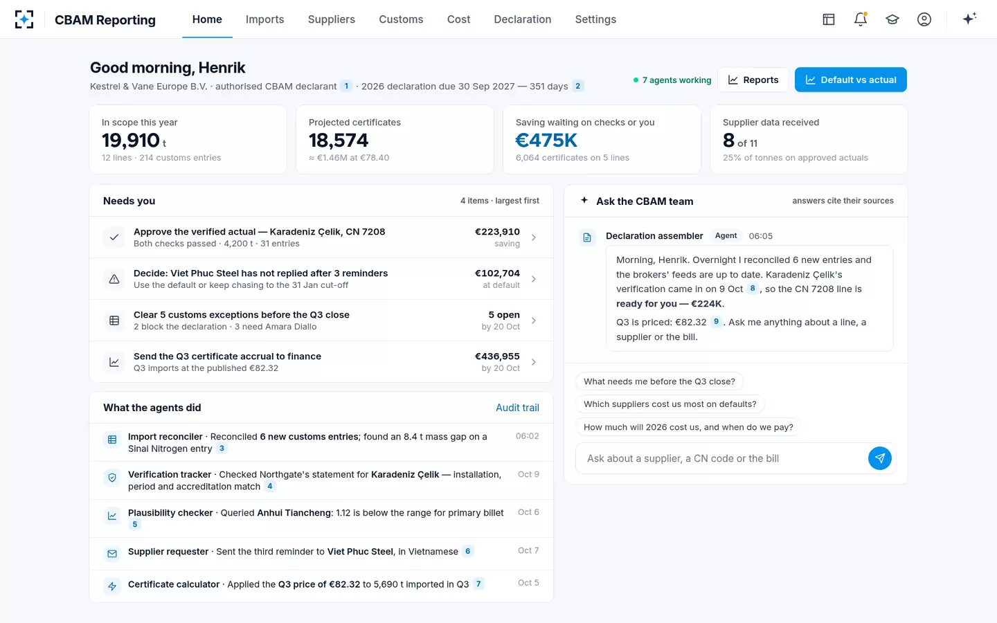Screen dimensions: 997x623
Task: Switch to the Declaration tab
Action: [523, 19]
